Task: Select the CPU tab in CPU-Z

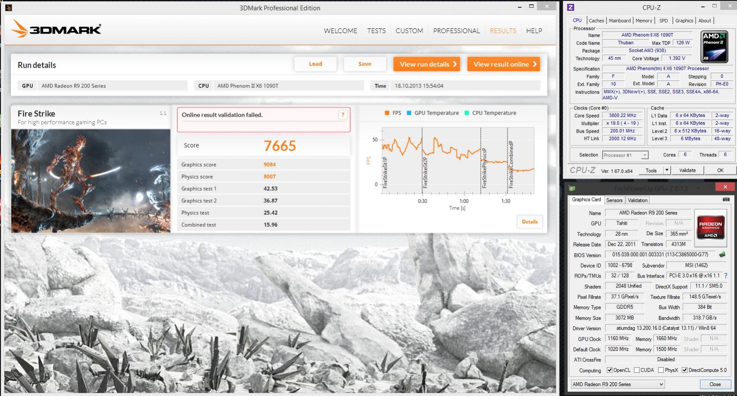Action: tap(577, 20)
